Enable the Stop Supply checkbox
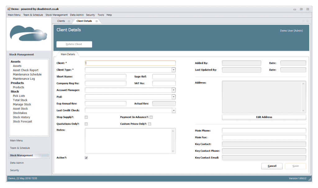 pyautogui.click(x=86, y=117)
